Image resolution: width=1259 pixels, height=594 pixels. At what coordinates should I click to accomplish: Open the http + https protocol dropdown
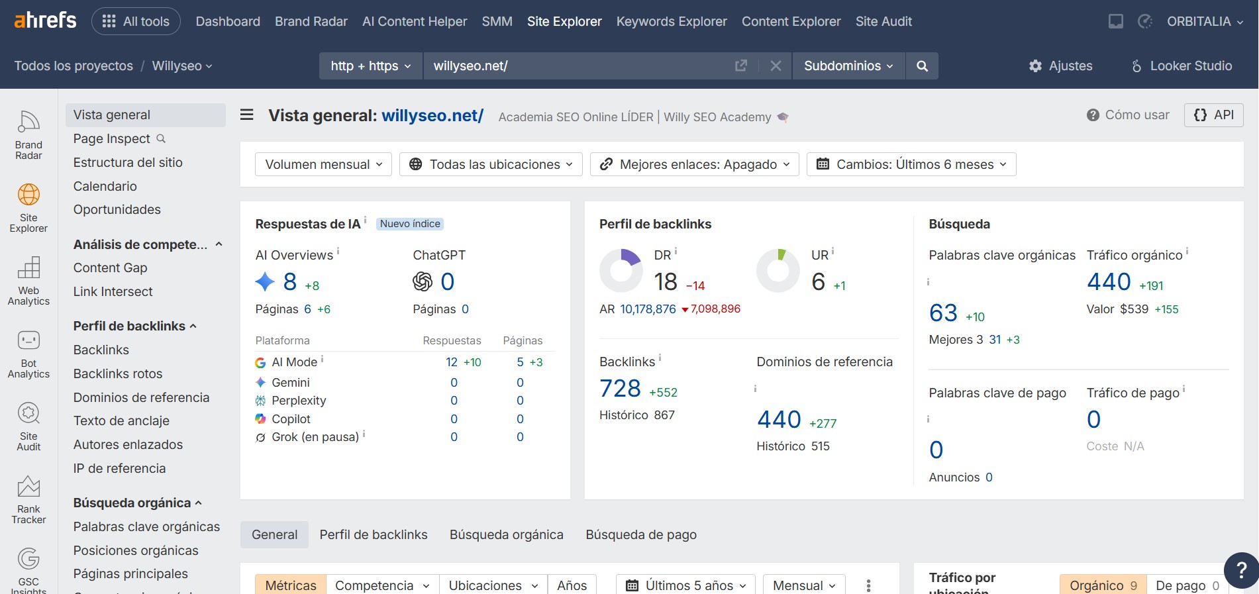tap(371, 66)
